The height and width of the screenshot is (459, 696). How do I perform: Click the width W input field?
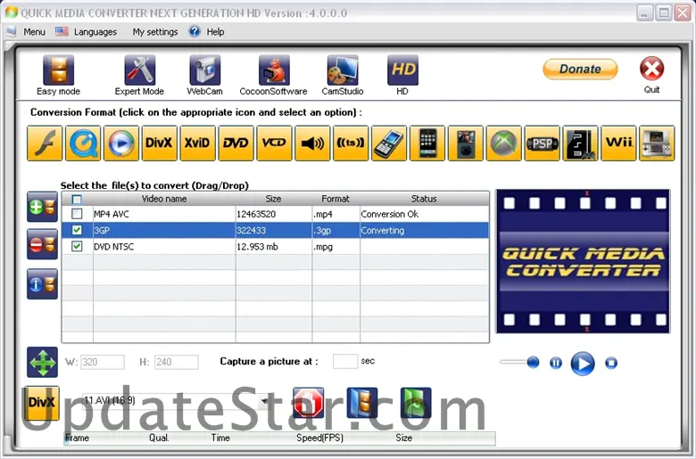point(103,362)
